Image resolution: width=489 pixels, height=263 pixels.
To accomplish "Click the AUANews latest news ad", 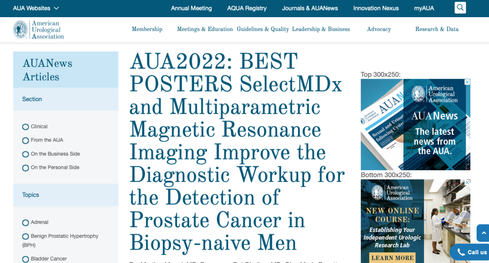I will coord(415,124).
